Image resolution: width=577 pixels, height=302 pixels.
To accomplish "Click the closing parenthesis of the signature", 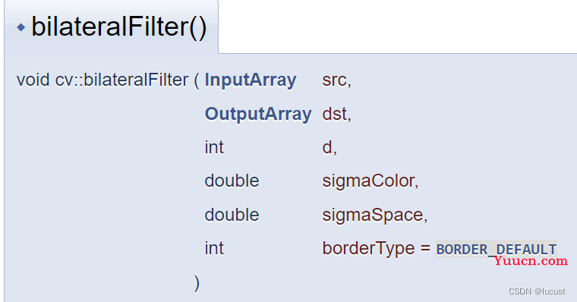I will coord(197,283).
